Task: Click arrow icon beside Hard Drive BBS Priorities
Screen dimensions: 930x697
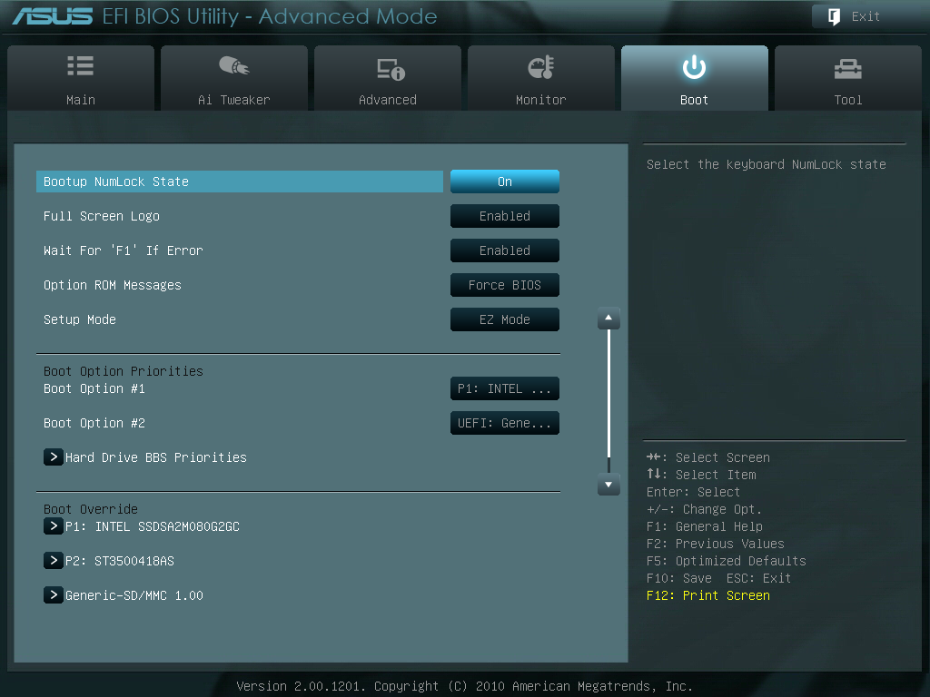Action: click(x=54, y=457)
